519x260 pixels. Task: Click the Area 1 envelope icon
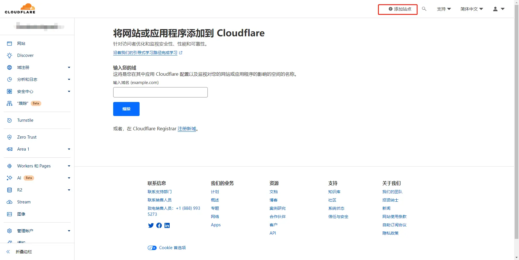point(9,149)
